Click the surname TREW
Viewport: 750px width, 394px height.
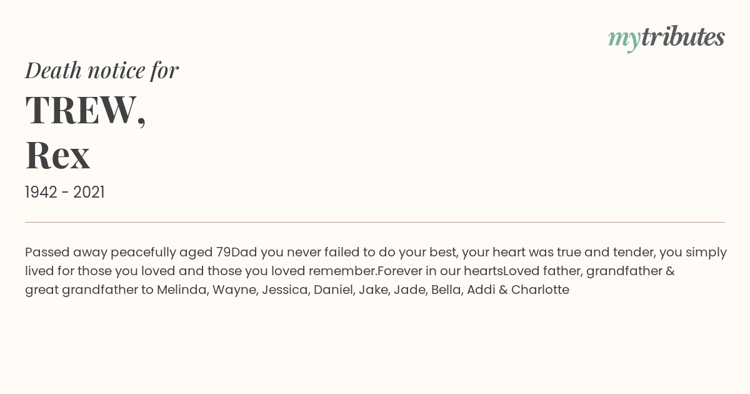(x=86, y=110)
